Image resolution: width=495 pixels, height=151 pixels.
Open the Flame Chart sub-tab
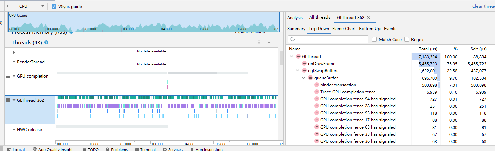coord(344,29)
